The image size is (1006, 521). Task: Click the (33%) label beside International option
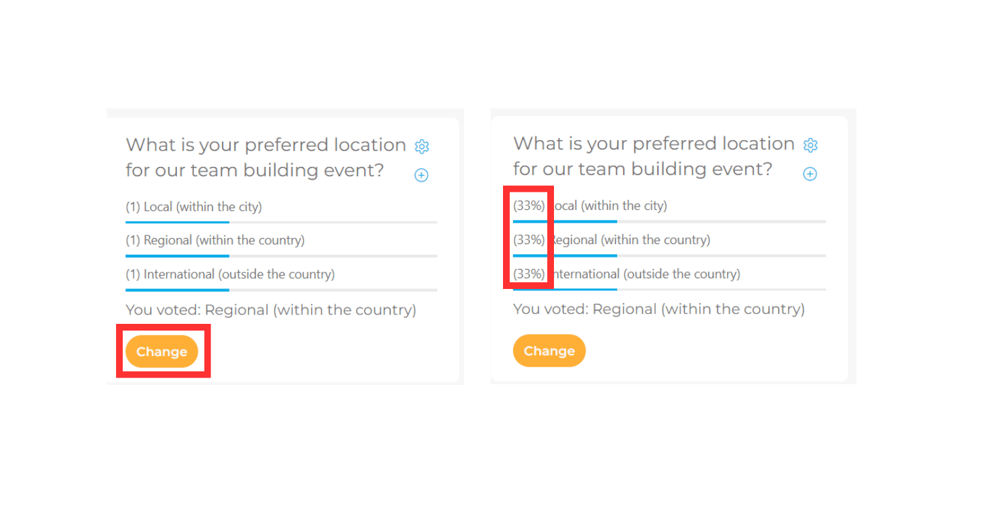[528, 274]
